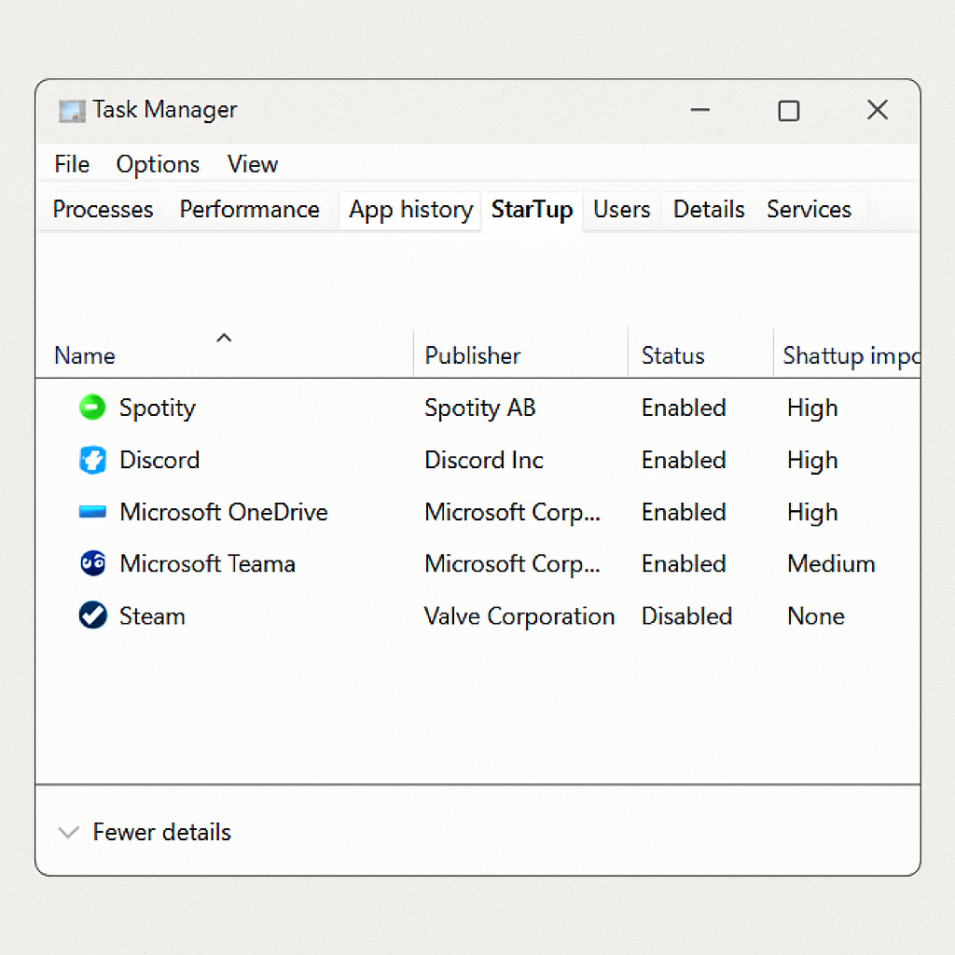Screen dimensions: 955x955
Task: Sort by the Publisher column header
Action: pyautogui.click(x=473, y=355)
